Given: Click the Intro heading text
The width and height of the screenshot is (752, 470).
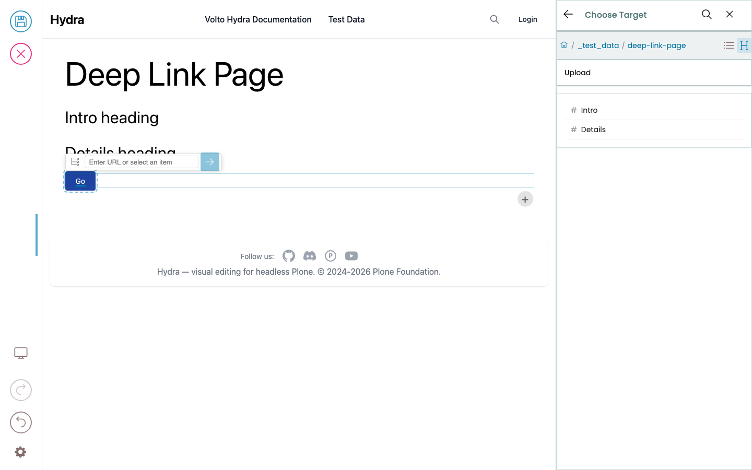Looking at the screenshot, I should pyautogui.click(x=112, y=118).
